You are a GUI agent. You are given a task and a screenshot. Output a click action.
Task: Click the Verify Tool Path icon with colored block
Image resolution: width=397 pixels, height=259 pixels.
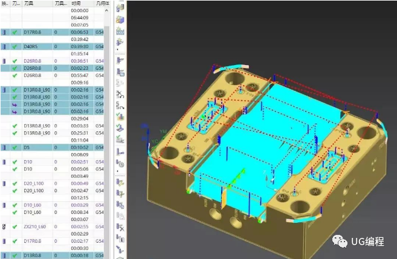click(x=120, y=116)
